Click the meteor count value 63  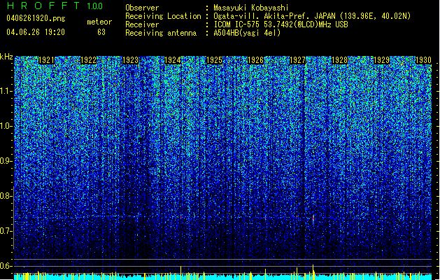pos(101,32)
